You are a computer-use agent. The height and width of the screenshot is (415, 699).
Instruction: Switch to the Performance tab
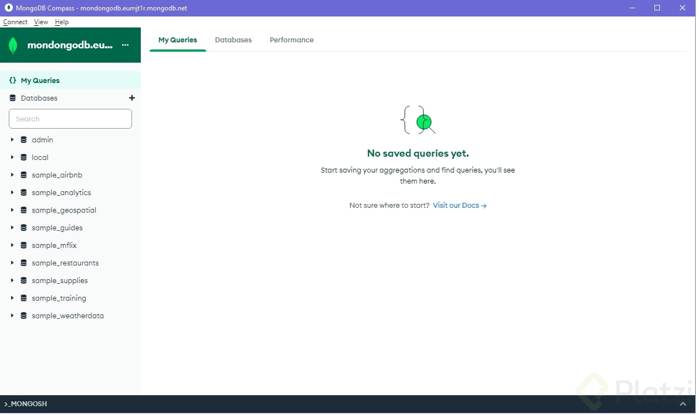(x=291, y=40)
